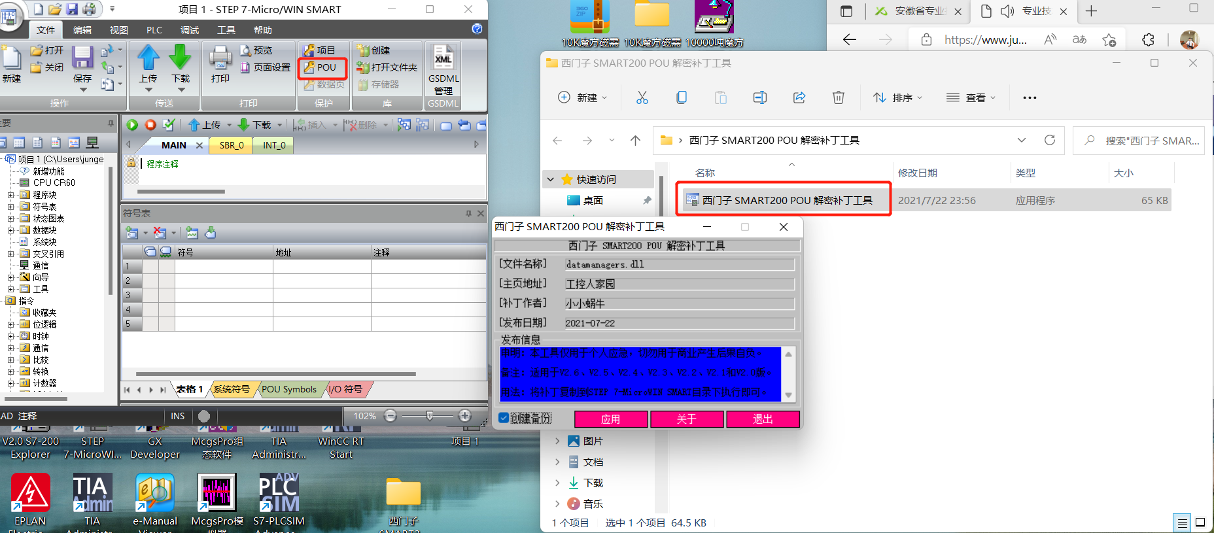Click the Upload arrow icon in ribbon
Image resolution: width=1214 pixels, height=533 pixels.
tap(148, 59)
